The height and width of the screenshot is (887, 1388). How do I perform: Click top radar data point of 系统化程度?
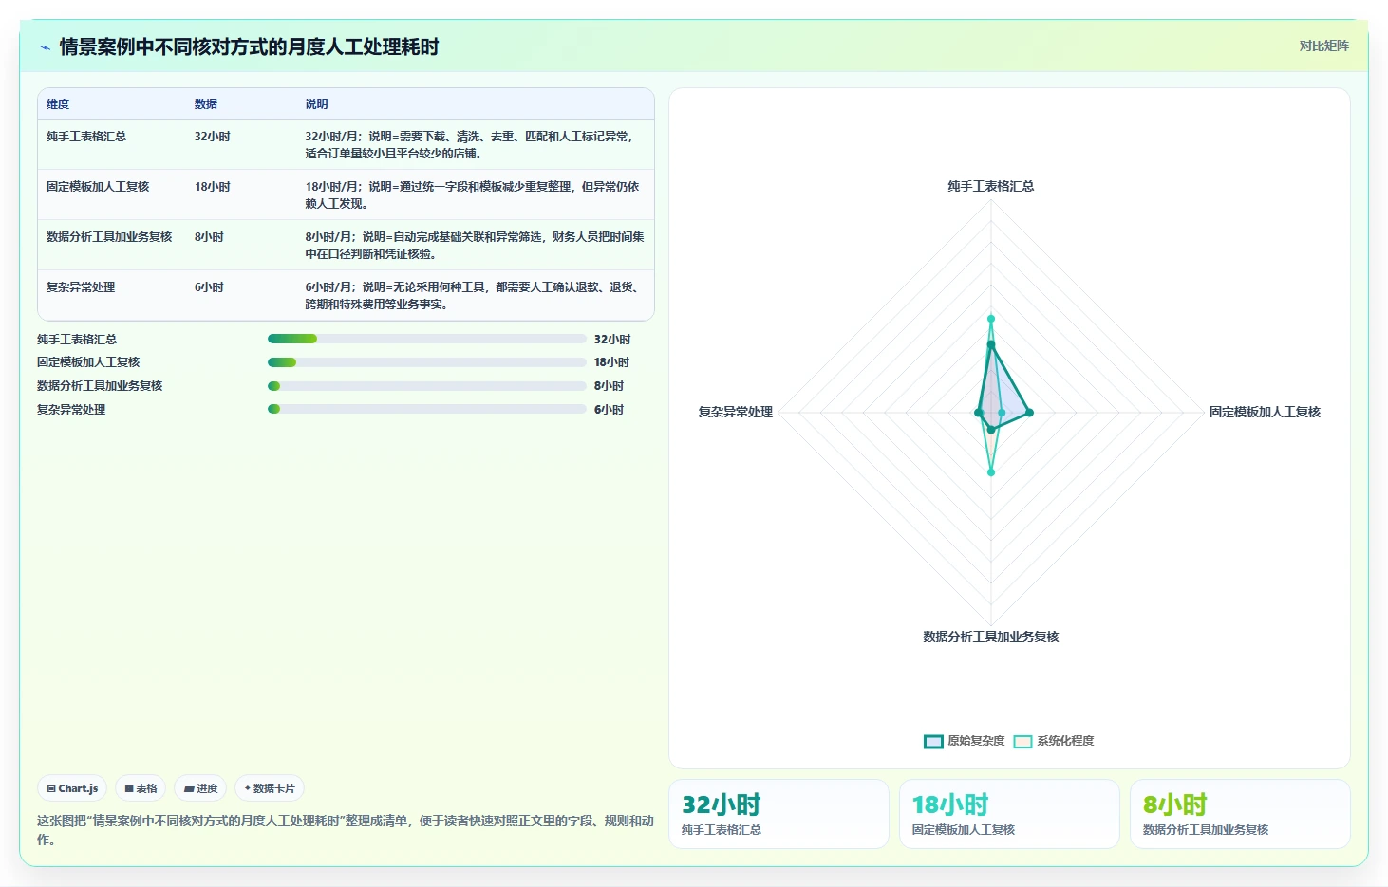[x=991, y=319]
